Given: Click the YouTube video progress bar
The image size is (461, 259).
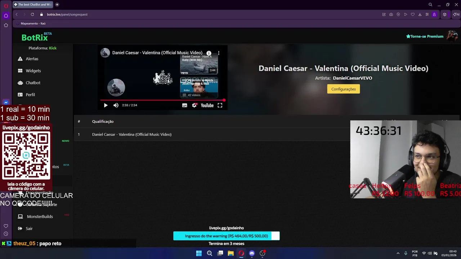Looking at the screenshot, I should tap(162, 100).
